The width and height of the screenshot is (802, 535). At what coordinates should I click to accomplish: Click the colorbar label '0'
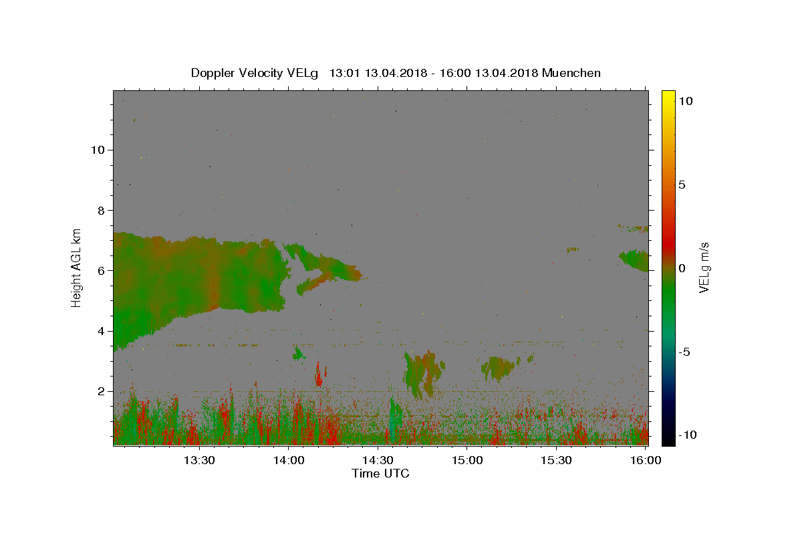coord(682,267)
